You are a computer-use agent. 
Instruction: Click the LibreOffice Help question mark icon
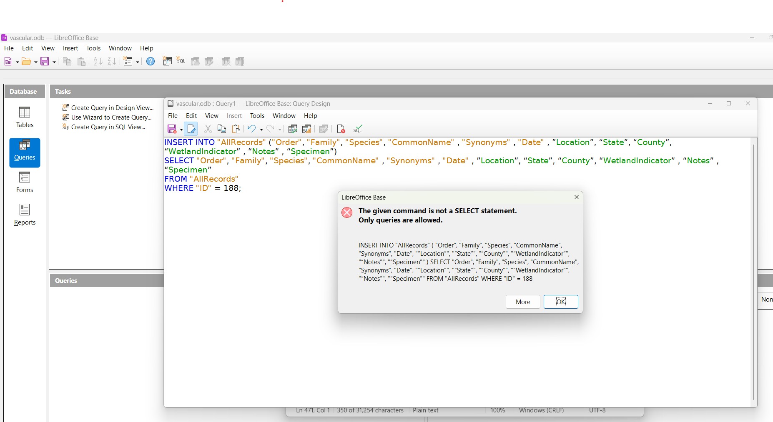click(x=151, y=62)
